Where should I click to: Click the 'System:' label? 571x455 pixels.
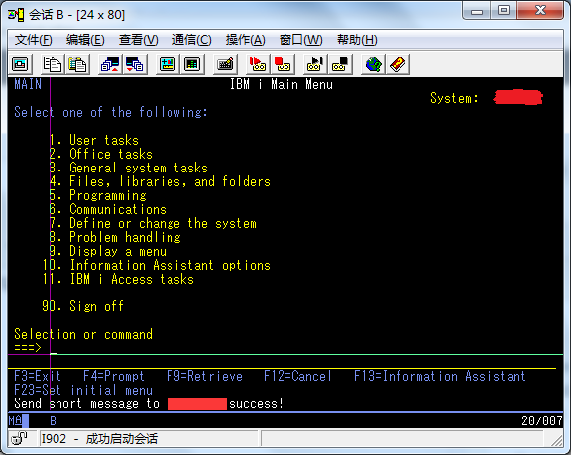click(454, 98)
